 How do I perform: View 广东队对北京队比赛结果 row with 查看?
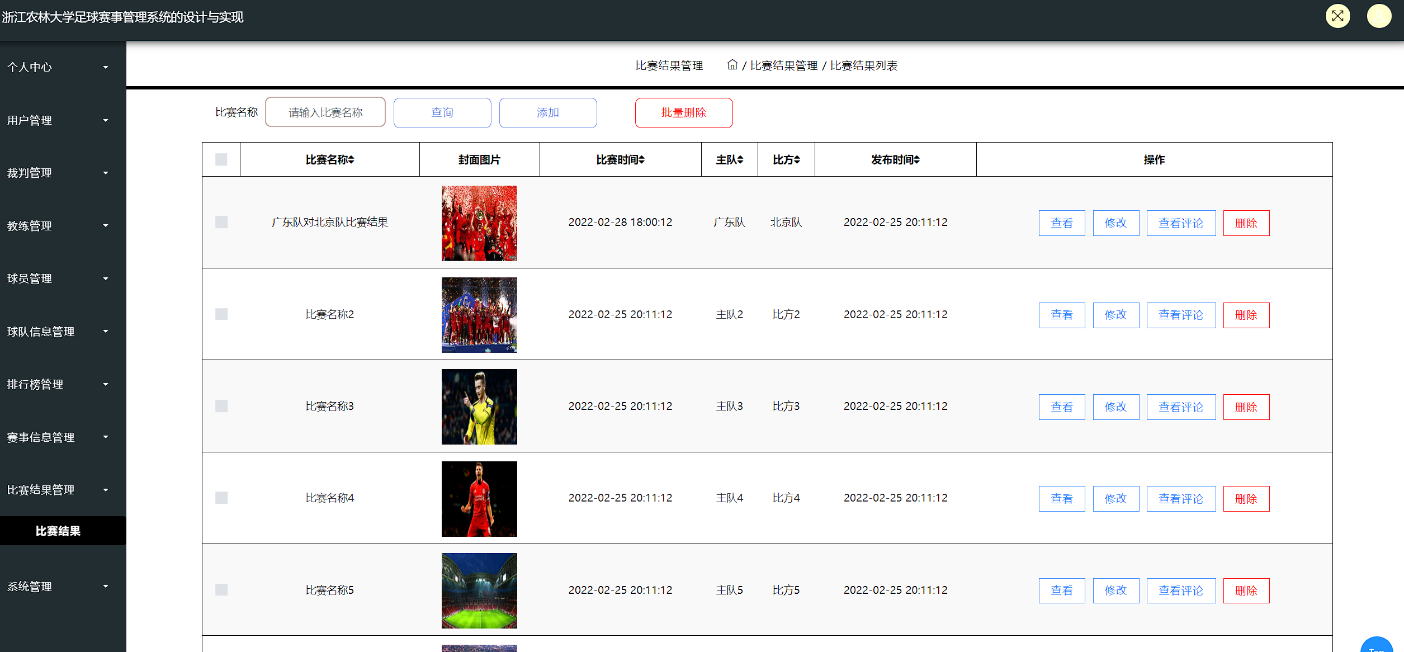pos(1062,223)
